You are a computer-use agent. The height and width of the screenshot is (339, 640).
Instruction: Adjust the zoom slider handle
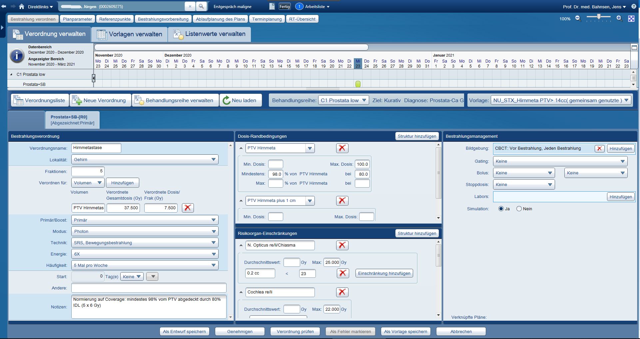[x=599, y=17]
